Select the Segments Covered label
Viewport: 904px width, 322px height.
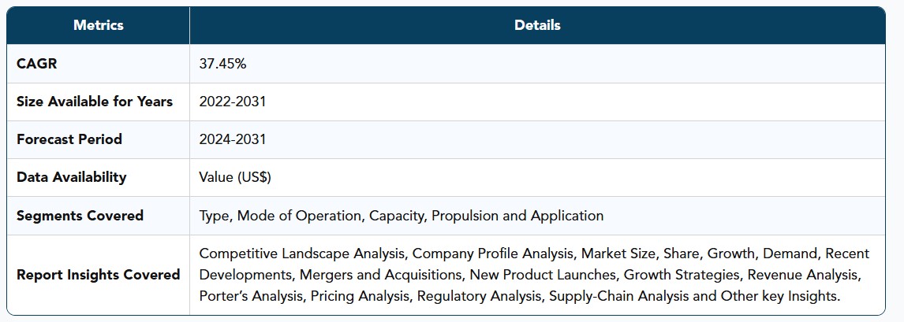tap(80, 216)
